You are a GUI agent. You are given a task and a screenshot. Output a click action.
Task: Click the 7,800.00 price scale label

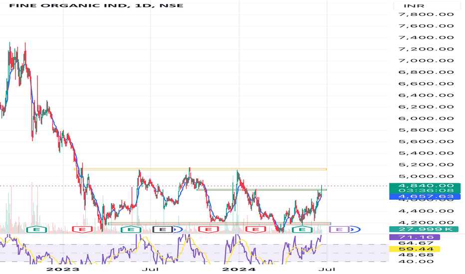pos(426,14)
